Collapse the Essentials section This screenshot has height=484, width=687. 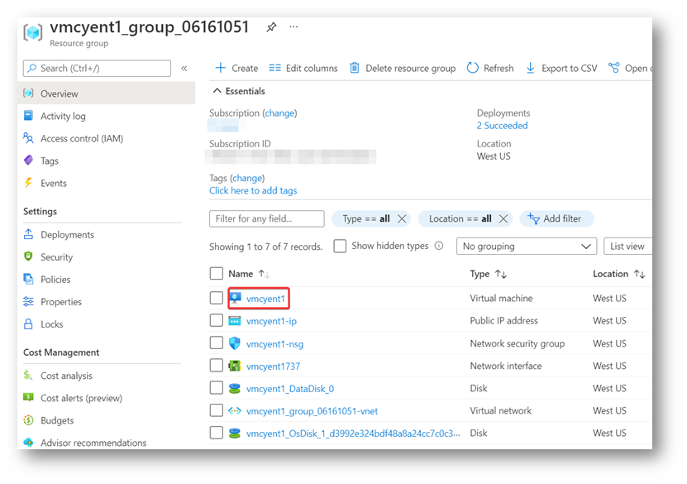point(218,91)
